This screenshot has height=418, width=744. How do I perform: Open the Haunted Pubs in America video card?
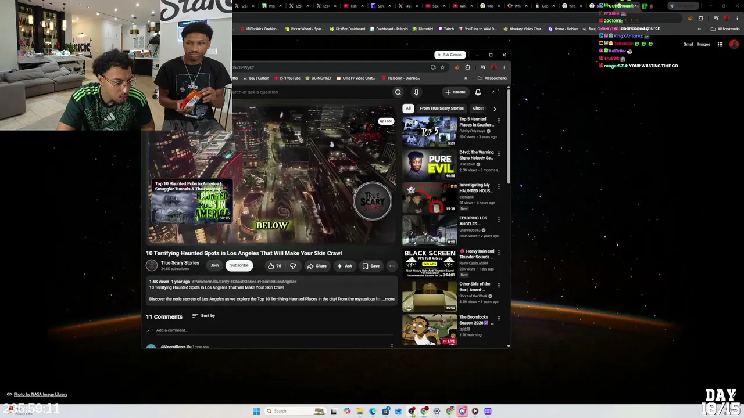click(x=192, y=201)
